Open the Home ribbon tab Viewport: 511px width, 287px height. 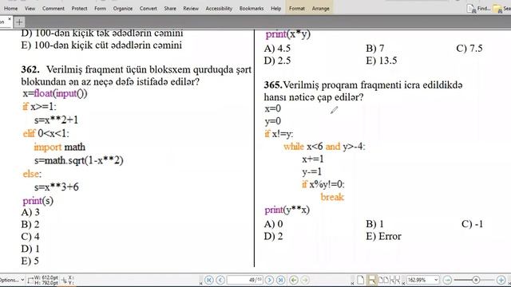pos(10,9)
